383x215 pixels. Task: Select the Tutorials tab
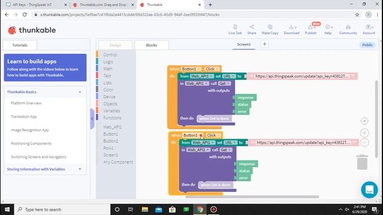20,45
